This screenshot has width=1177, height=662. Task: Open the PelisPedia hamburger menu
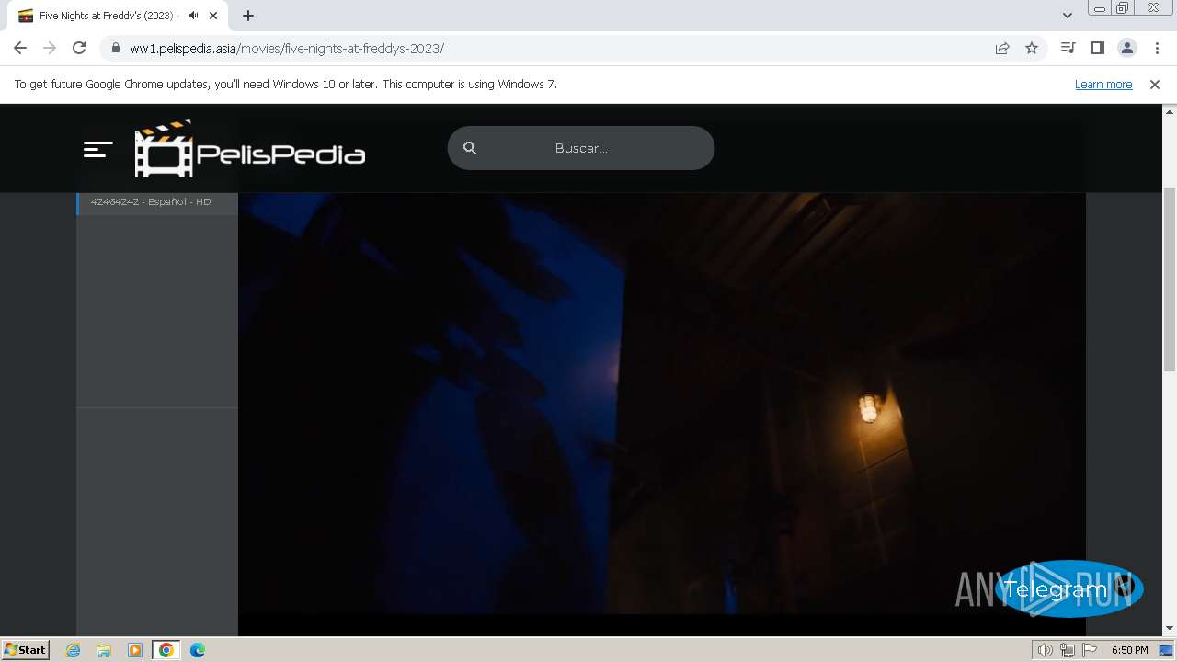pyautogui.click(x=97, y=149)
